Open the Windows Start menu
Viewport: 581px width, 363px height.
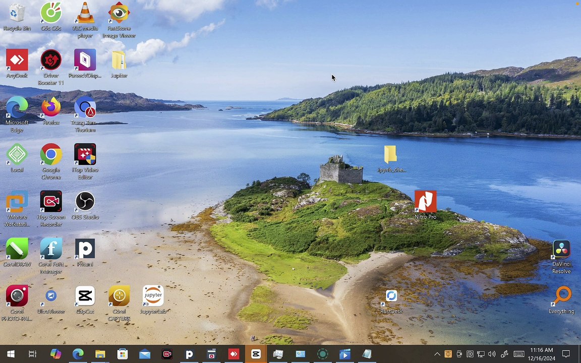click(11, 354)
